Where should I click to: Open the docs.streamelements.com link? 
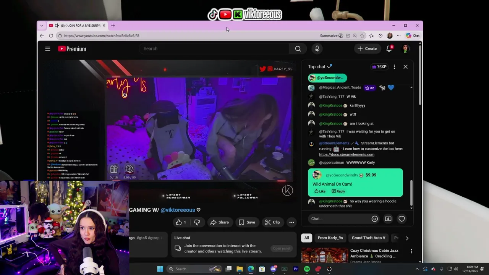(x=347, y=154)
